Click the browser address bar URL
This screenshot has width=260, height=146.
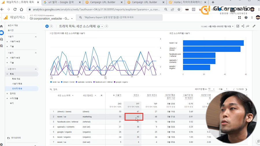[x=96, y=10]
